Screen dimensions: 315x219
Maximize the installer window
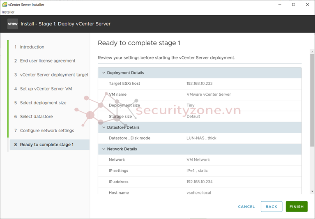click(294, 5)
